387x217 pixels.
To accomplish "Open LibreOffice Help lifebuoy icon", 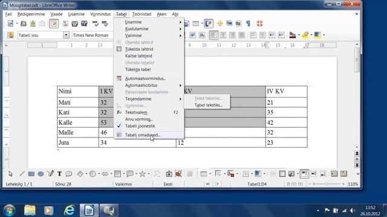I will click(259, 24).
